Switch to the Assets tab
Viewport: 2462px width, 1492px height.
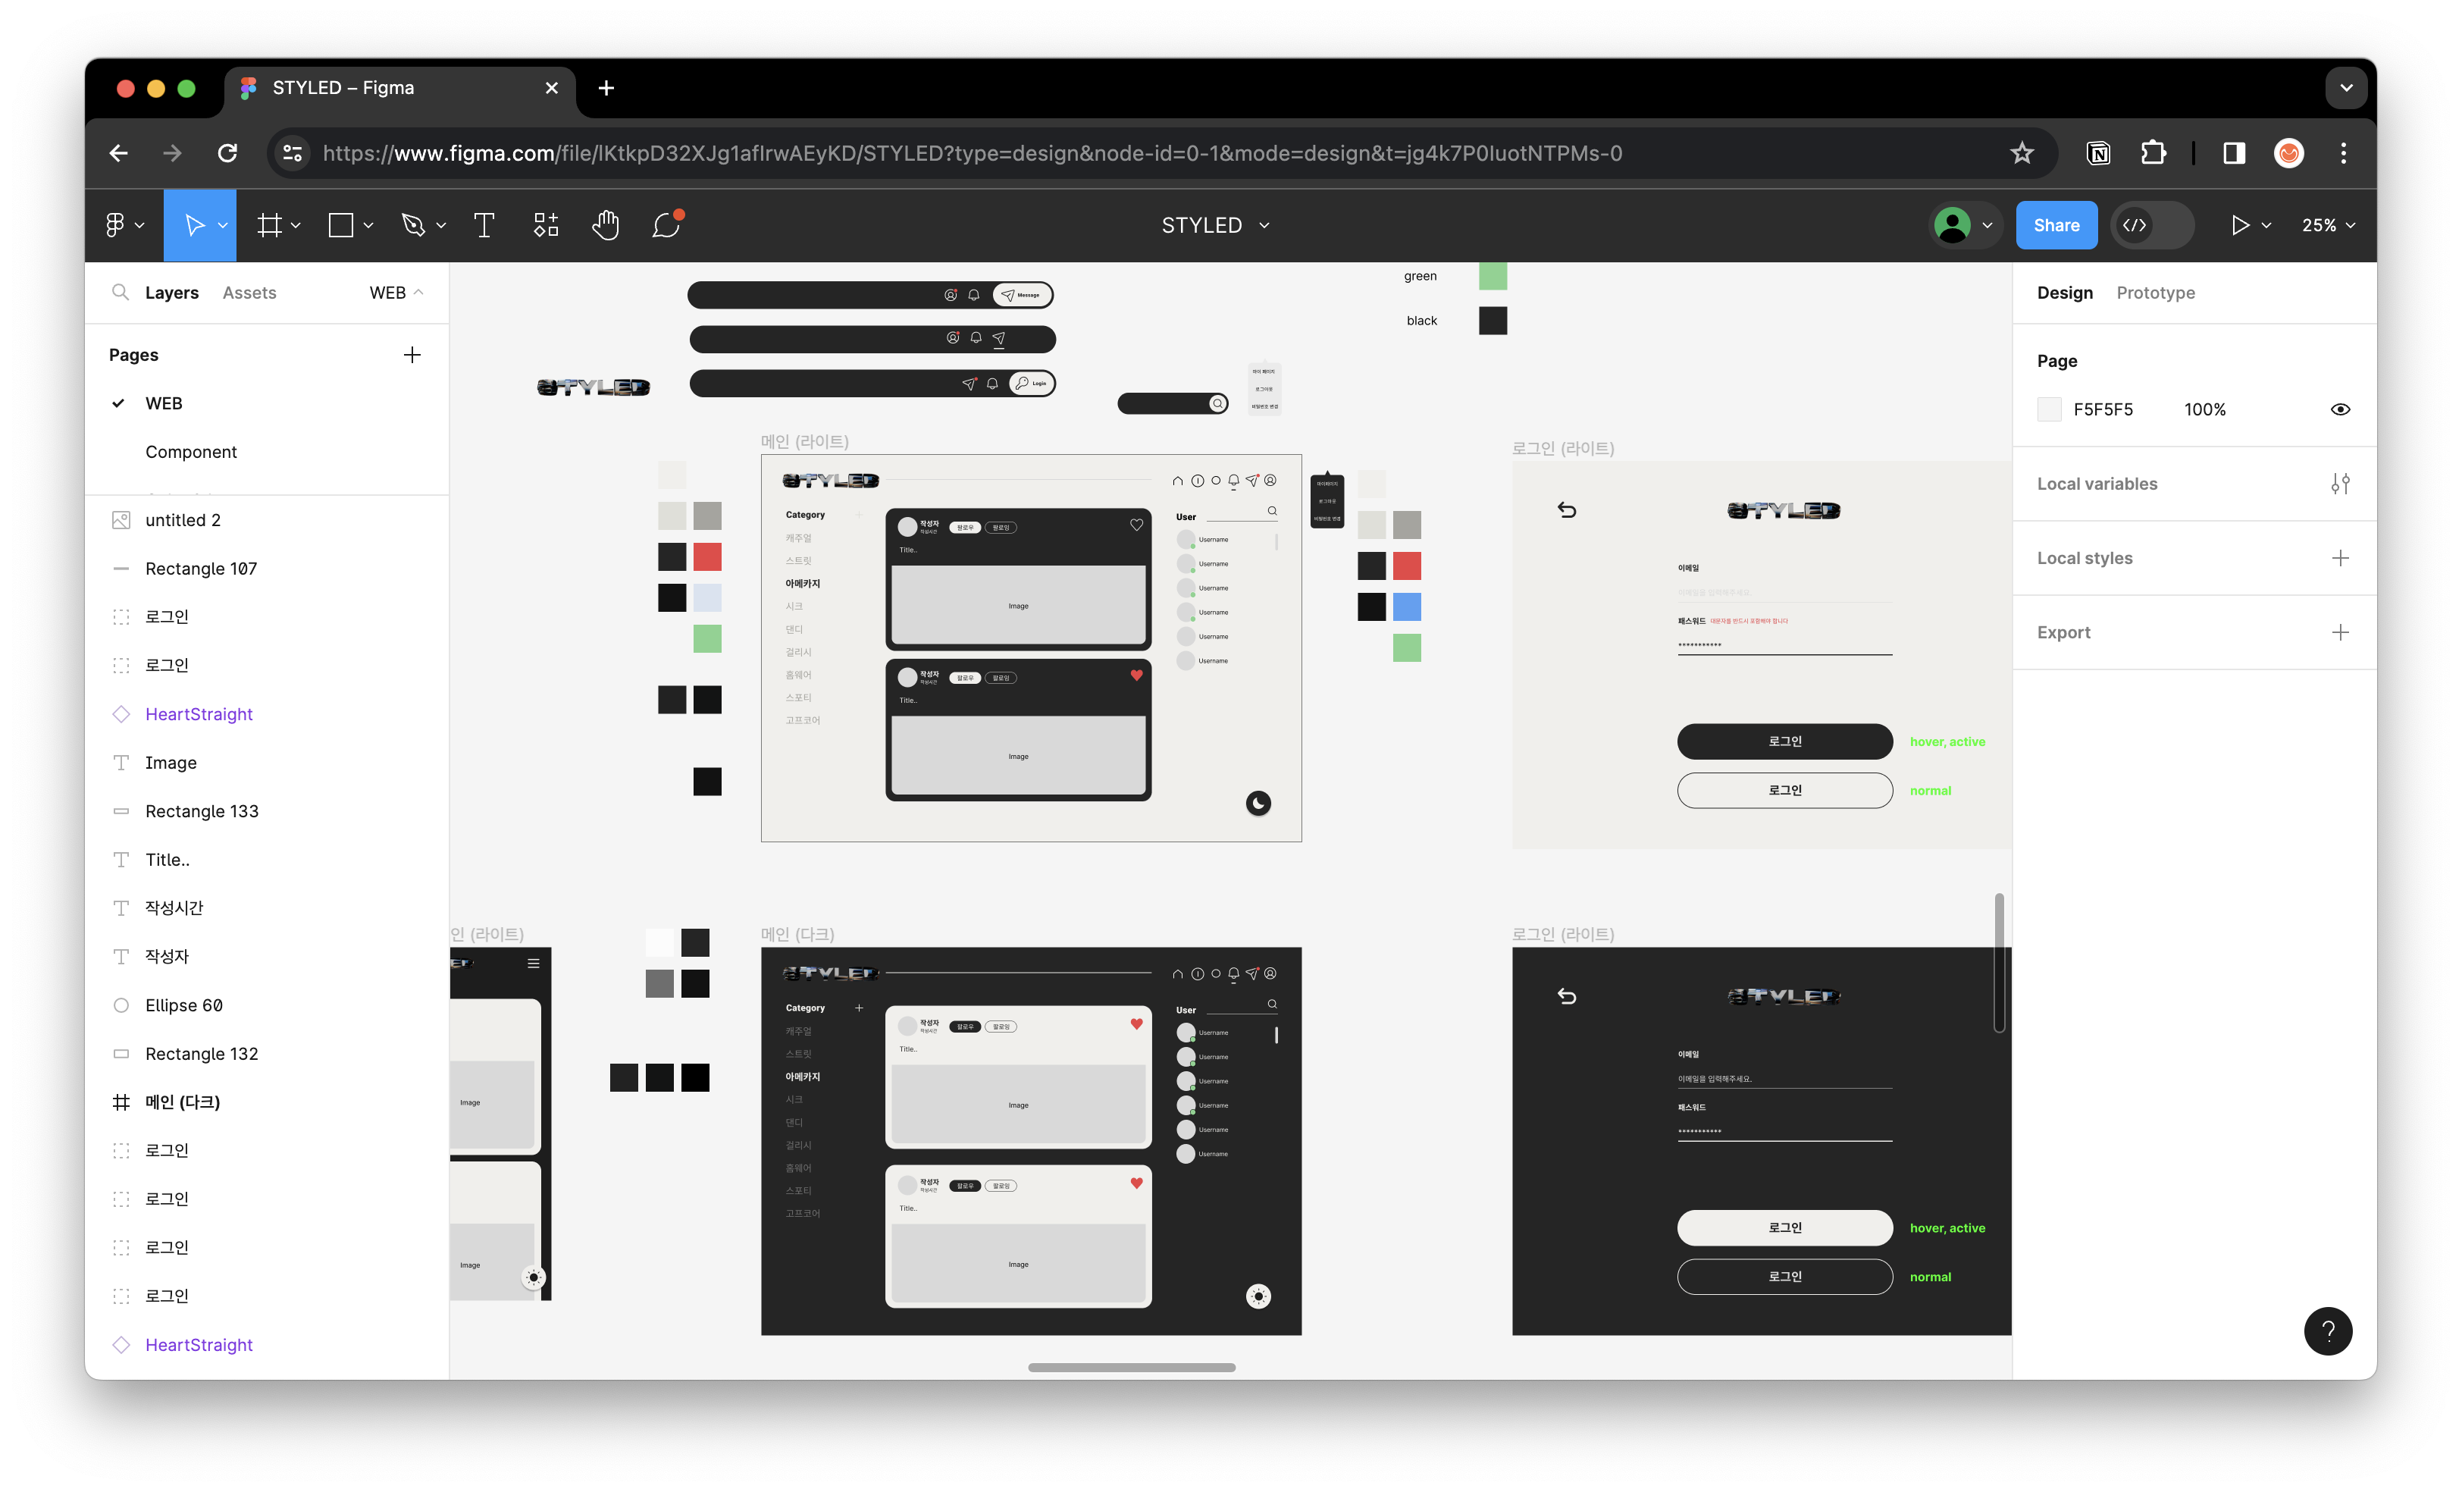tap(249, 292)
